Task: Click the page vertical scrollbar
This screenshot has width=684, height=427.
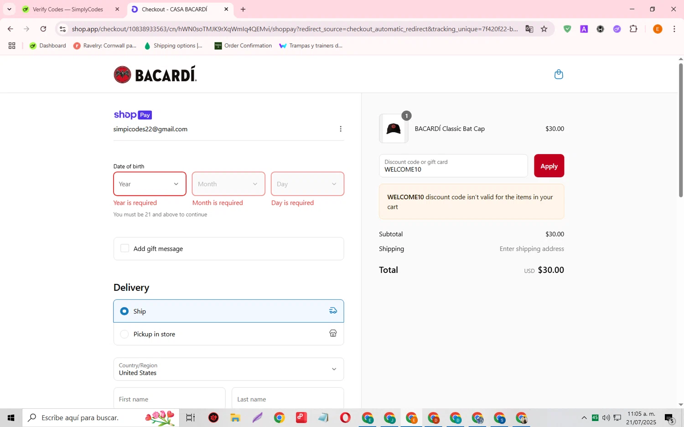Action: (x=680, y=130)
